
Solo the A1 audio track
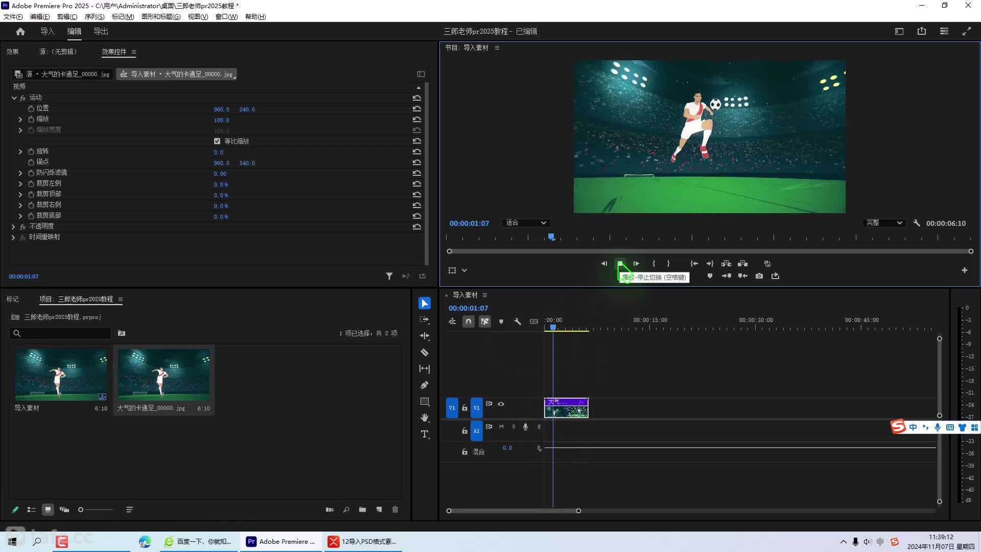[x=513, y=427]
